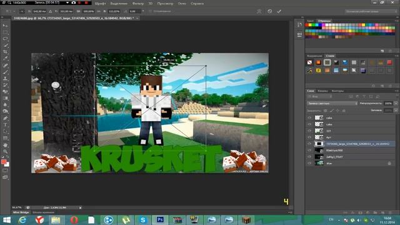Toggle lock transparent pixels for layer
The width and height of the screenshot is (400, 225).
[x=325, y=111]
